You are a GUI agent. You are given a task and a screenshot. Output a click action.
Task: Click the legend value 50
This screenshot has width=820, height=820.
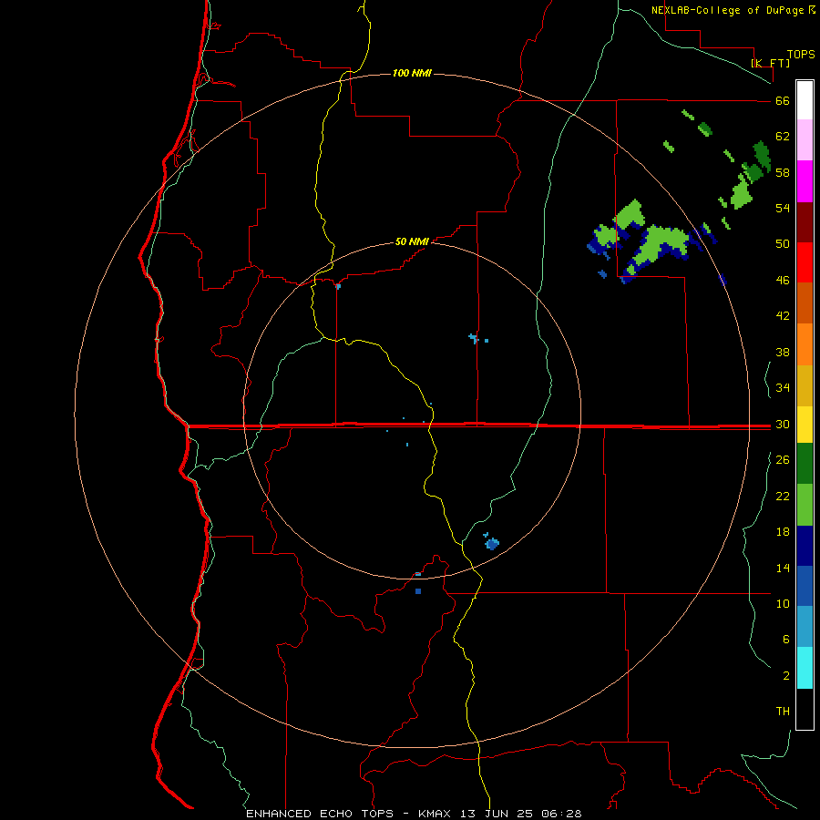click(783, 244)
